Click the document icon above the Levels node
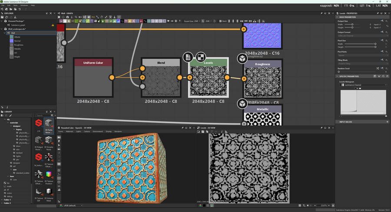 (188, 57)
